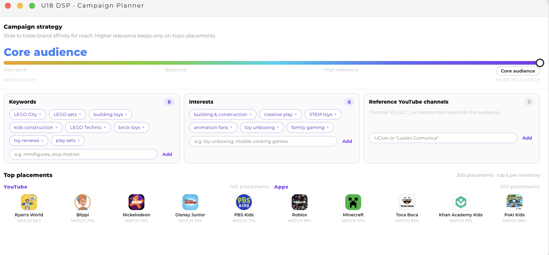The width and height of the screenshot is (549, 255).
Task: Click the Khan Academy Kids MATCH 91% text
Action: click(x=461, y=221)
